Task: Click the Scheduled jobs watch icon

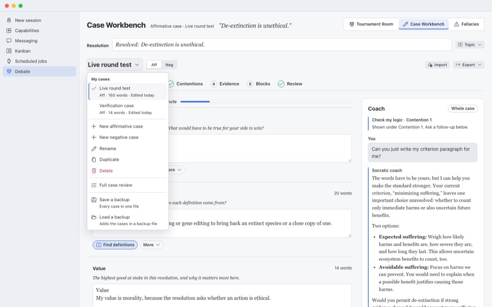Action: pos(9,61)
